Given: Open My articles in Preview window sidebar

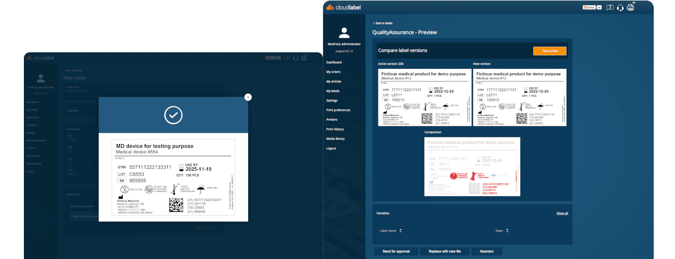Looking at the screenshot, I should click(334, 81).
